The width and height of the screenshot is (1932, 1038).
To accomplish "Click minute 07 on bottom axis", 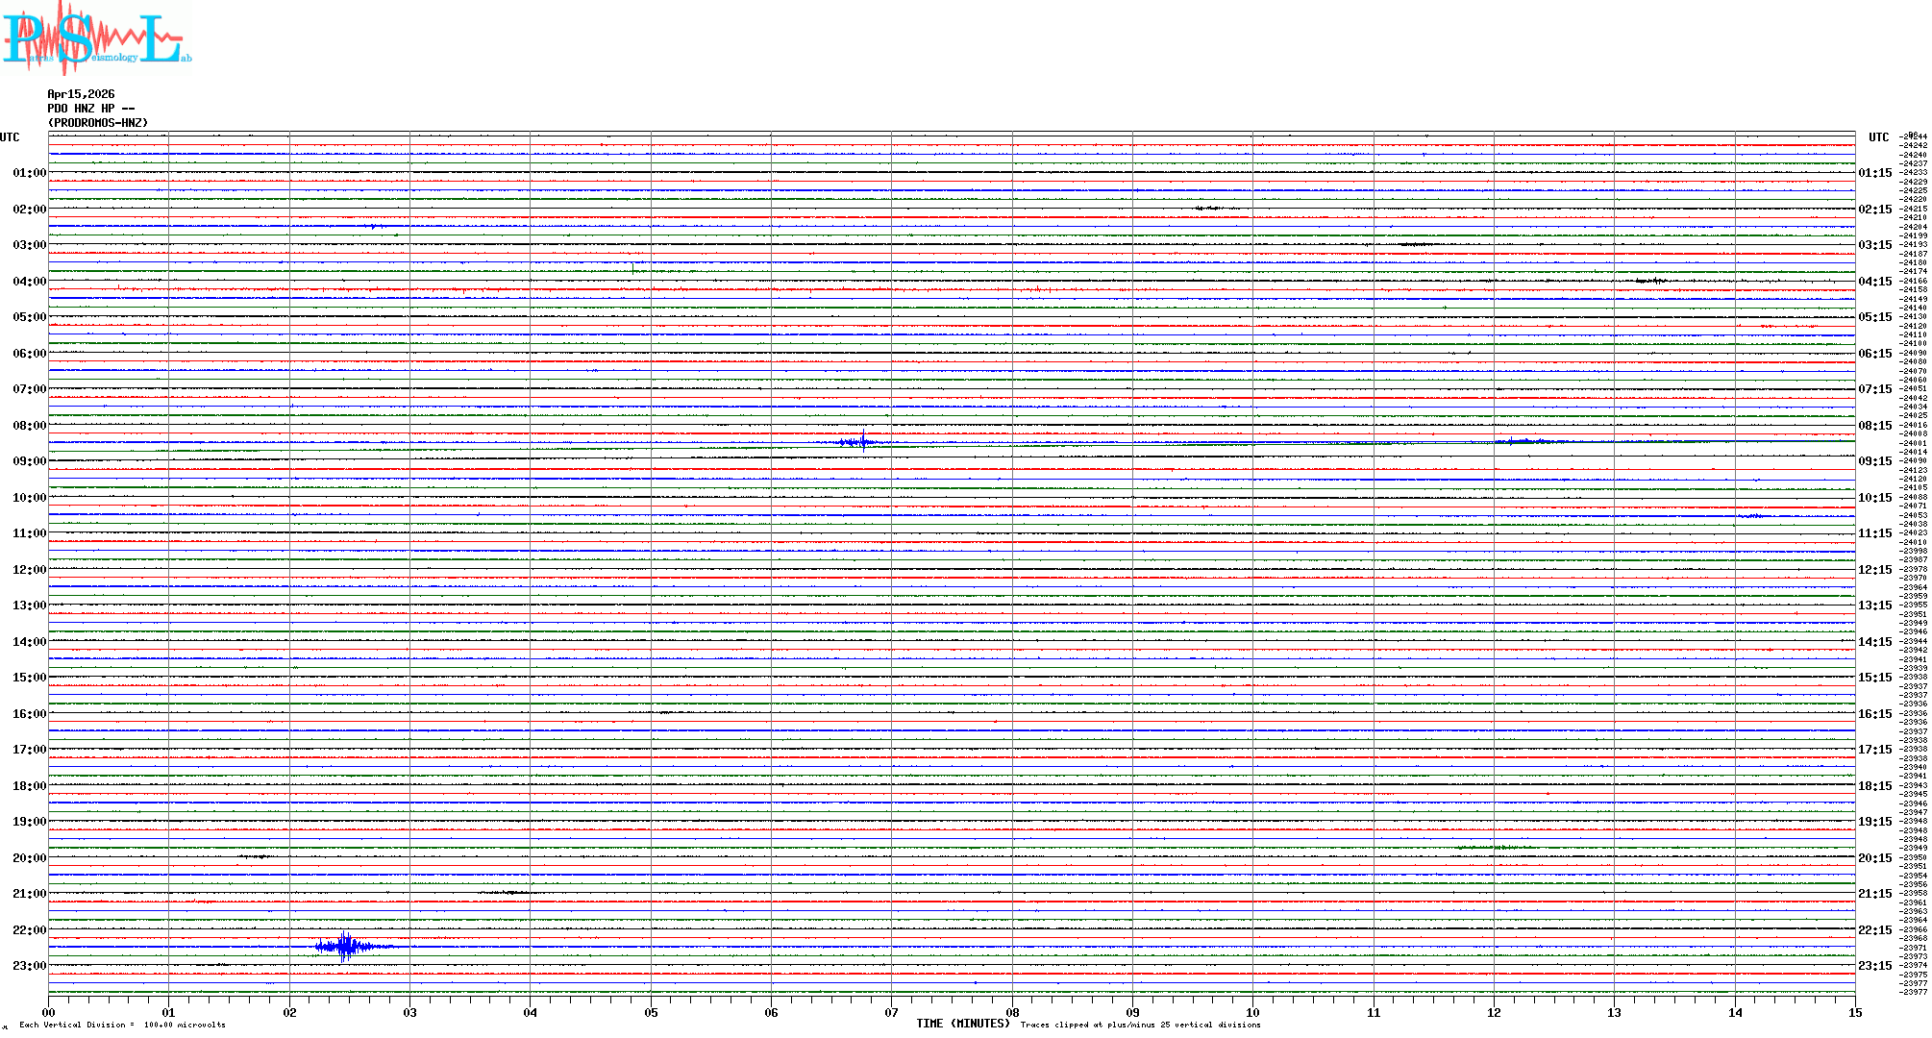I will tap(891, 1012).
